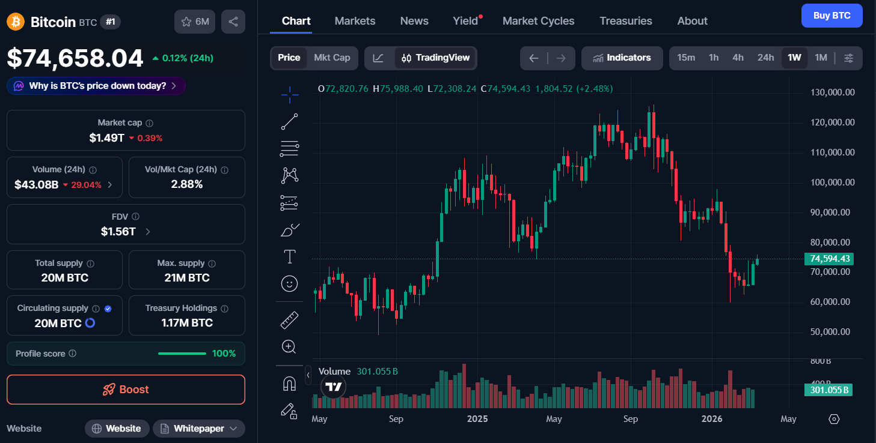Click the 1.17M BTC treasury value

click(187, 323)
